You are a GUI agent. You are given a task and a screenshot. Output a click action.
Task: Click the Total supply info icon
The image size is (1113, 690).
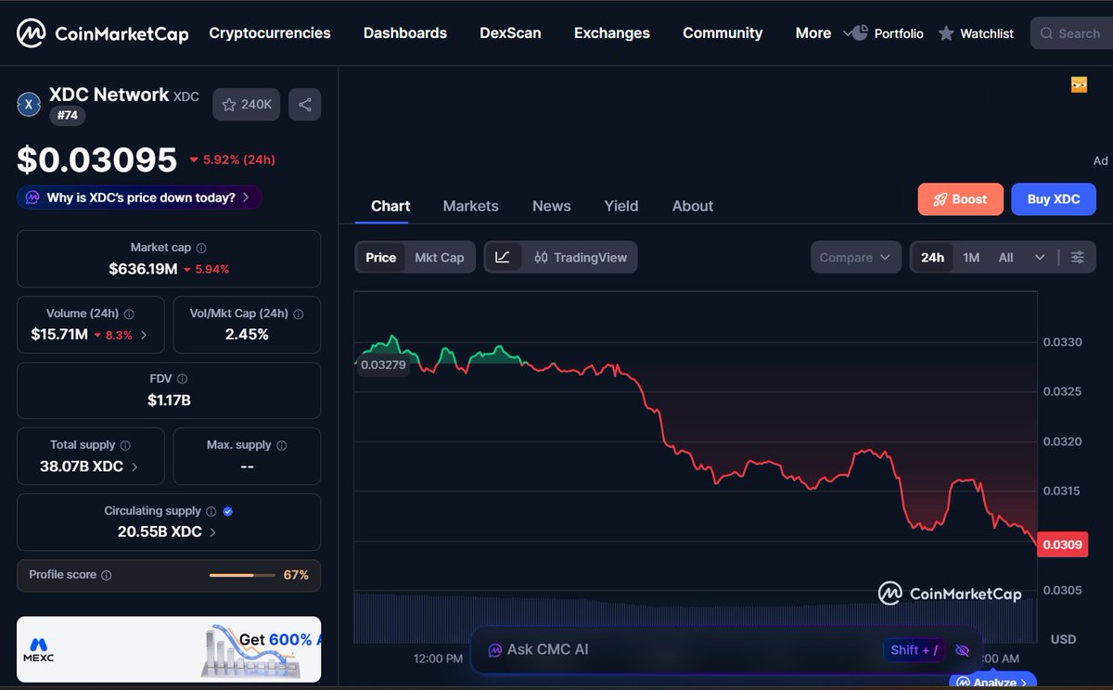[125, 445]
